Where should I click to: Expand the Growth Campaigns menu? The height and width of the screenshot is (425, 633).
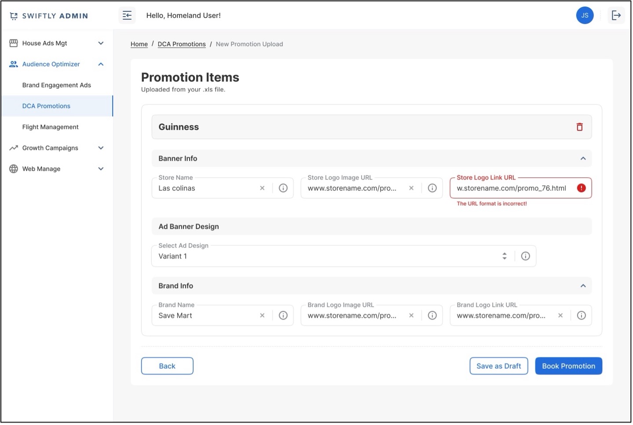101,148
